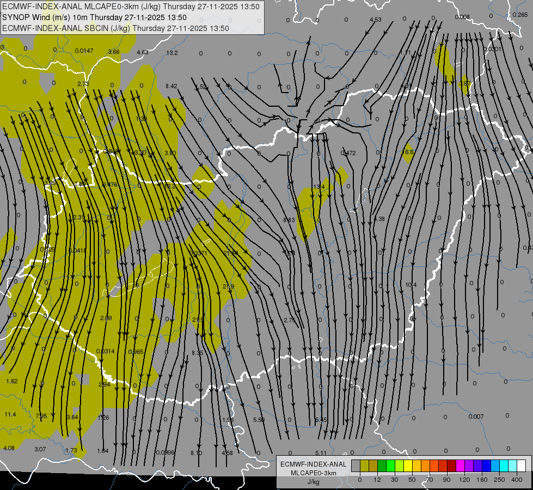The height and width of the screenshot is (490, 533).
Task: Click the map value '11.4'
Action: click(10, 414)
